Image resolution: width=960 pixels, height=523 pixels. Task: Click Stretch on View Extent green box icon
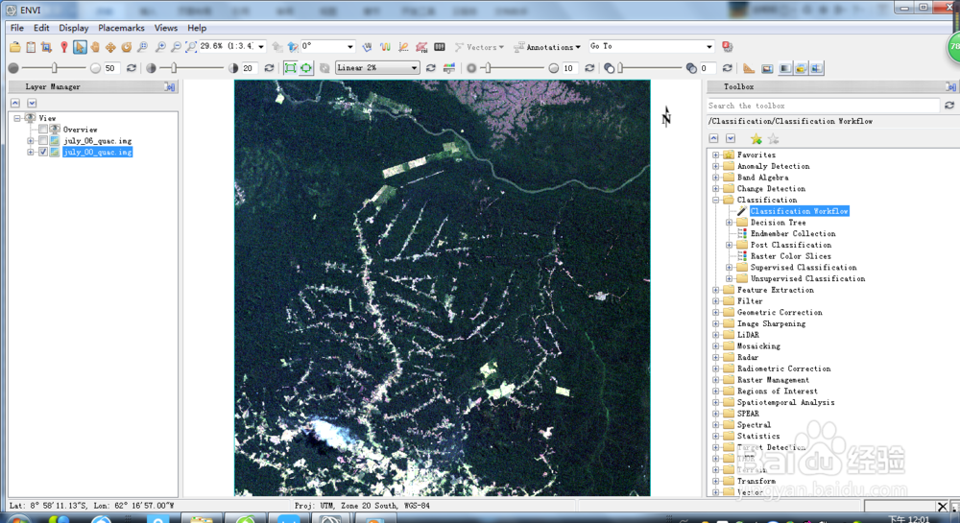click(x=290, y=68)
